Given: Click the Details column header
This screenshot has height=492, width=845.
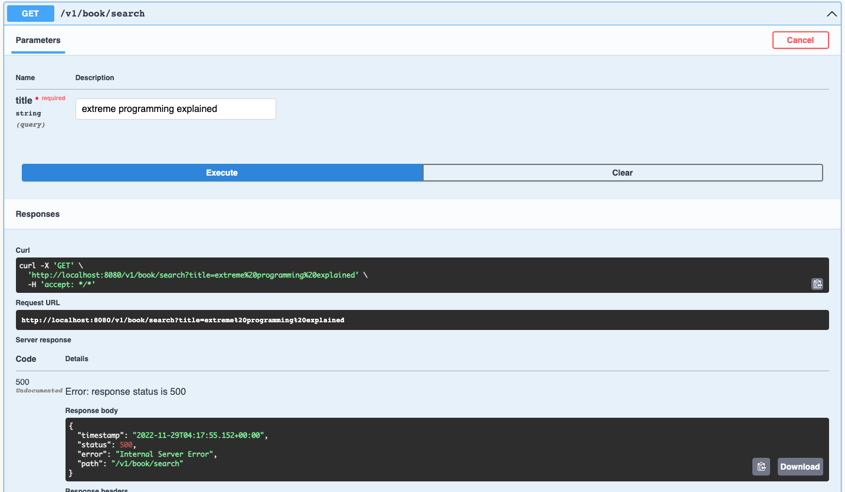Looking at the screenshot, I should (77, 359).
